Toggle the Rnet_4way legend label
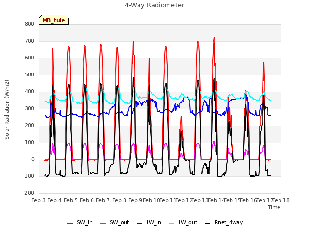This screenshot has height=232, width=310. pos(229,222)
